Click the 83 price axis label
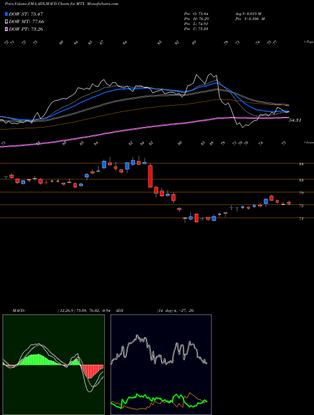The height and width of the screenshot is (415, 314). pyautogui.click(x=301, y=180)
